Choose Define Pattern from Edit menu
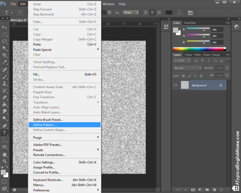 point(65,125)
